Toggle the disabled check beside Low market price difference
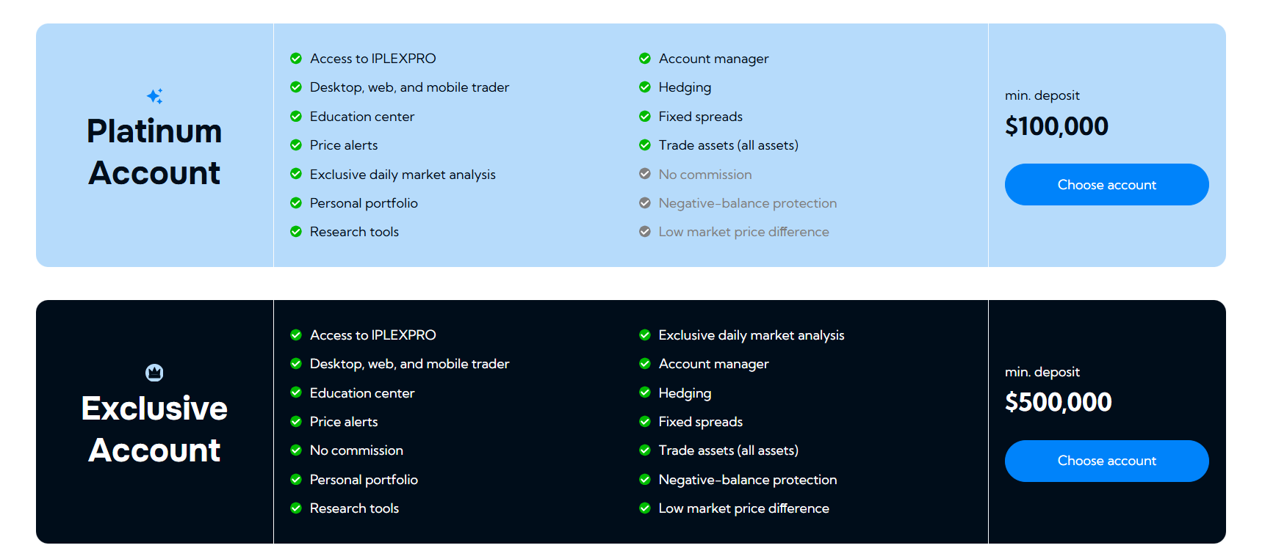The image size is (1276, 559). pos(644,231)
